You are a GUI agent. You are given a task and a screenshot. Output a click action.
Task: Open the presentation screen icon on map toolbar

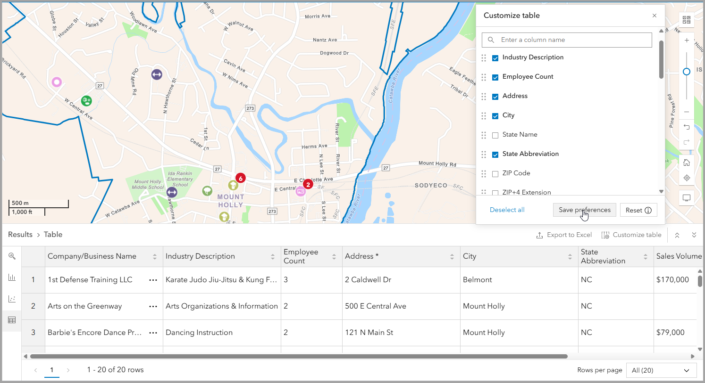687,198
